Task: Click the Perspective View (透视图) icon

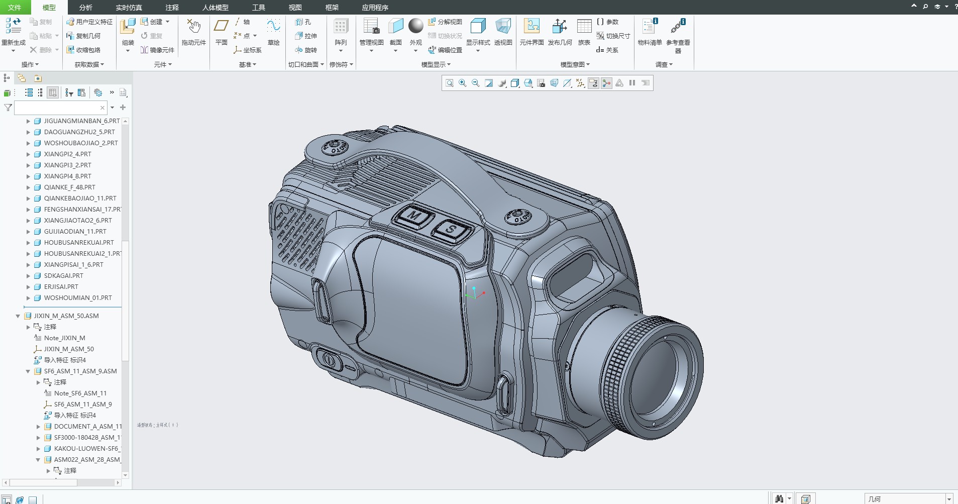Action: click(503, 27)
